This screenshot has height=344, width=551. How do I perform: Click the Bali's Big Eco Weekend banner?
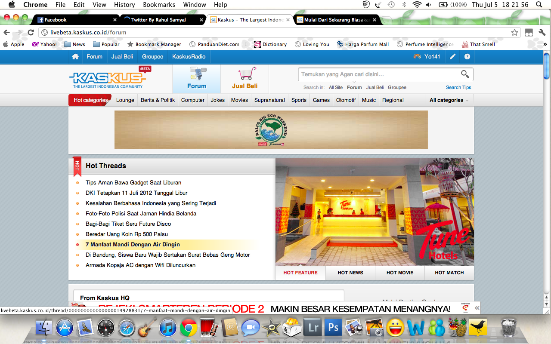[x=271, y=130]
